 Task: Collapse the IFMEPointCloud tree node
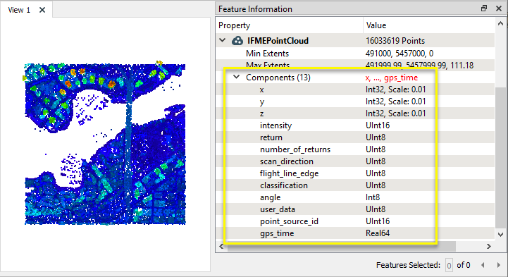click(222, 40)
